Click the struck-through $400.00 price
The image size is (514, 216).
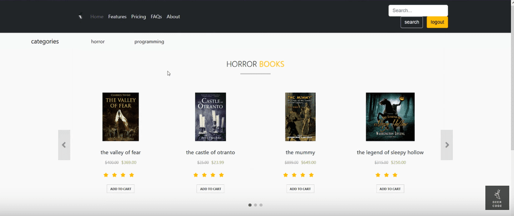tap(112, 162)
